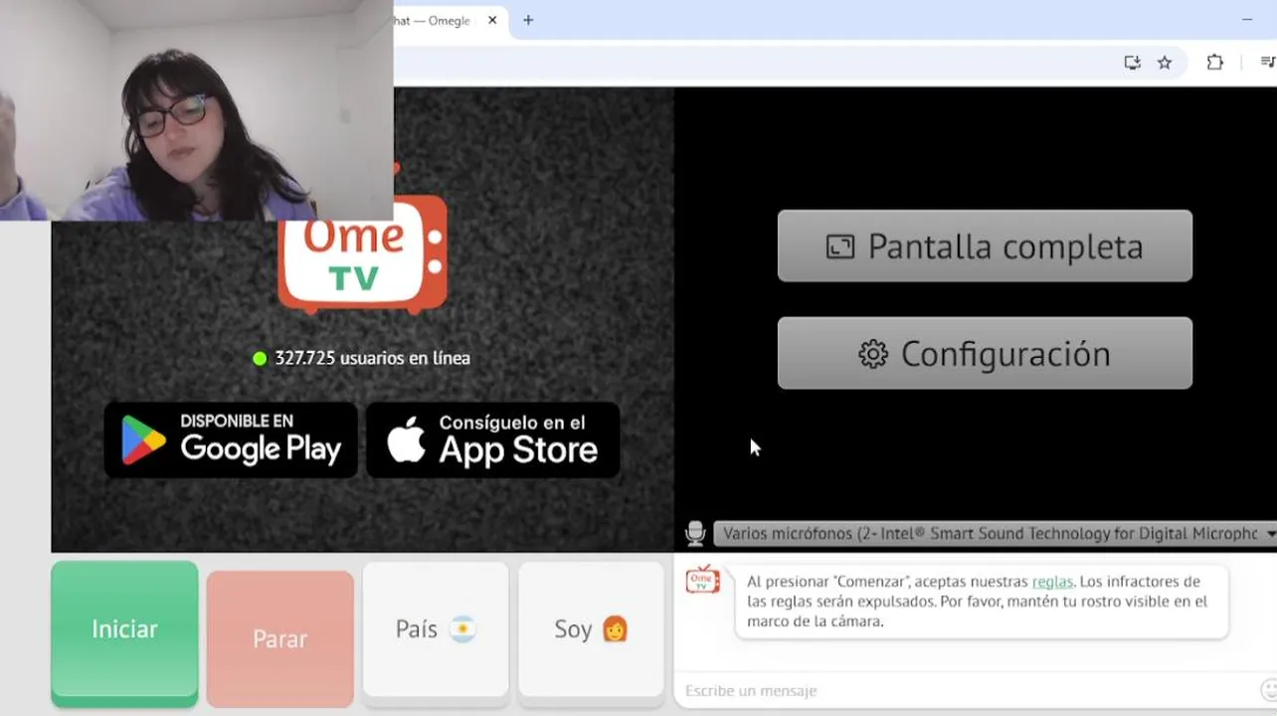The image size is (1277, 716).
Task: Click the webcam overlay thumbnail
Action: click(x=197, y=109)
